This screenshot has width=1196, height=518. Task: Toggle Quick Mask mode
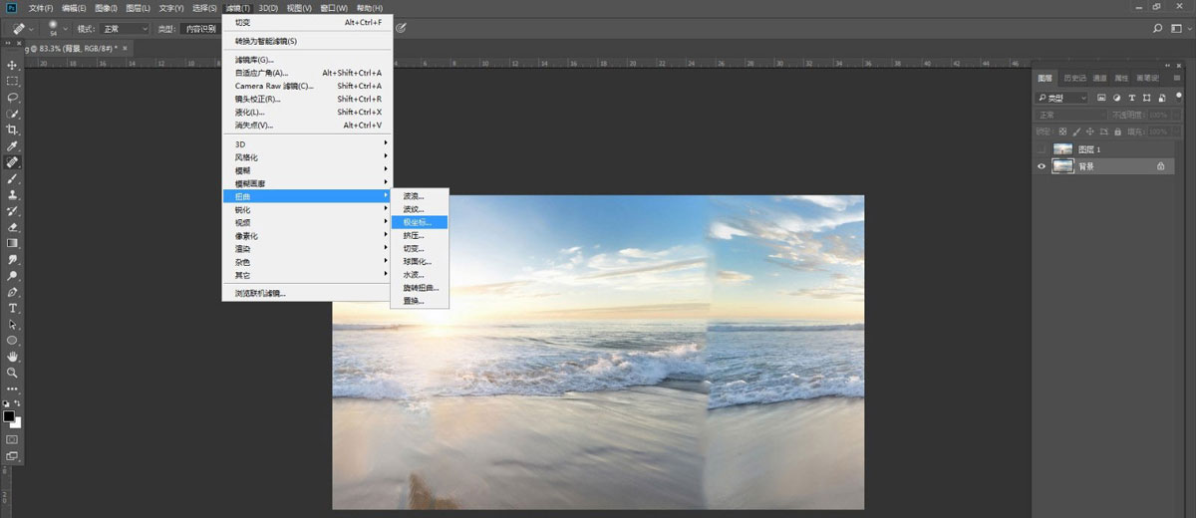[x=12, y=438]
